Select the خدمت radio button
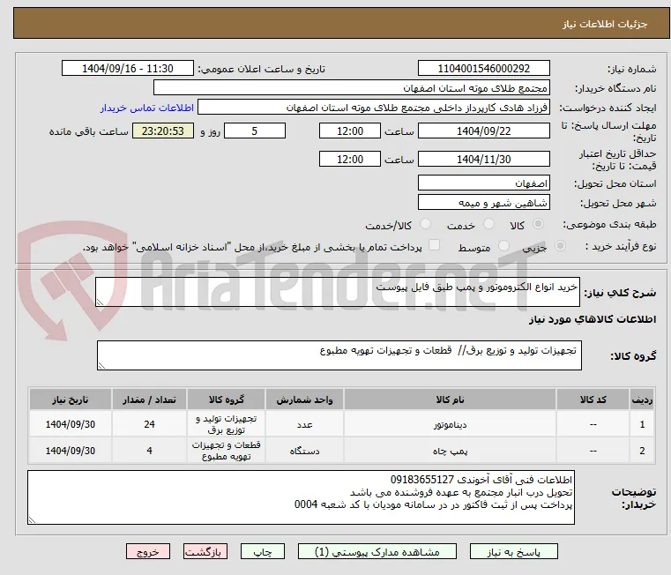The width and height of the screenshot is (671, 575). click(488, 224)
